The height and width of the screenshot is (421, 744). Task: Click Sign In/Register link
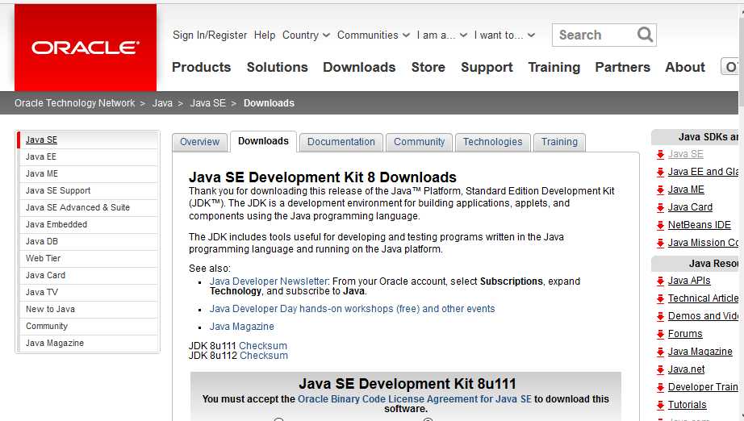point(210,35)
